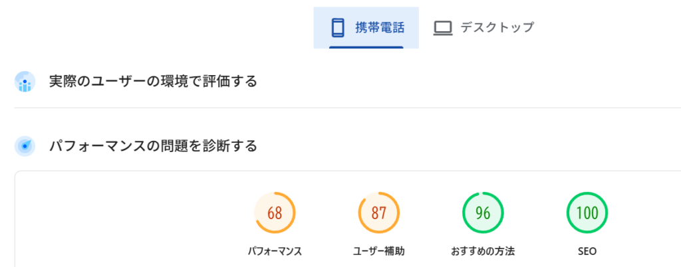
Task: Click the desktop monitor icon
Action: click(x=442, y=27)
